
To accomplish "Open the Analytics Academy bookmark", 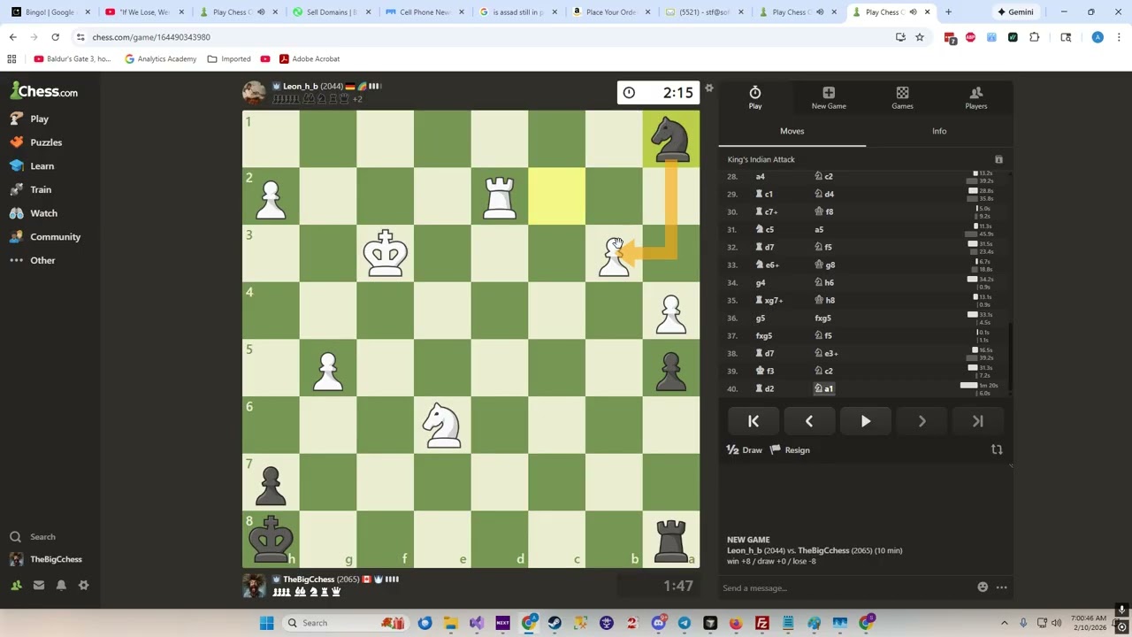I will 160,59.
